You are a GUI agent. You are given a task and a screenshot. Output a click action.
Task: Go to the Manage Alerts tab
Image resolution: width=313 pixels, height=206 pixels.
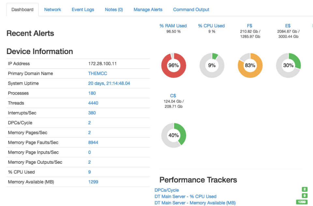[148, 9]
